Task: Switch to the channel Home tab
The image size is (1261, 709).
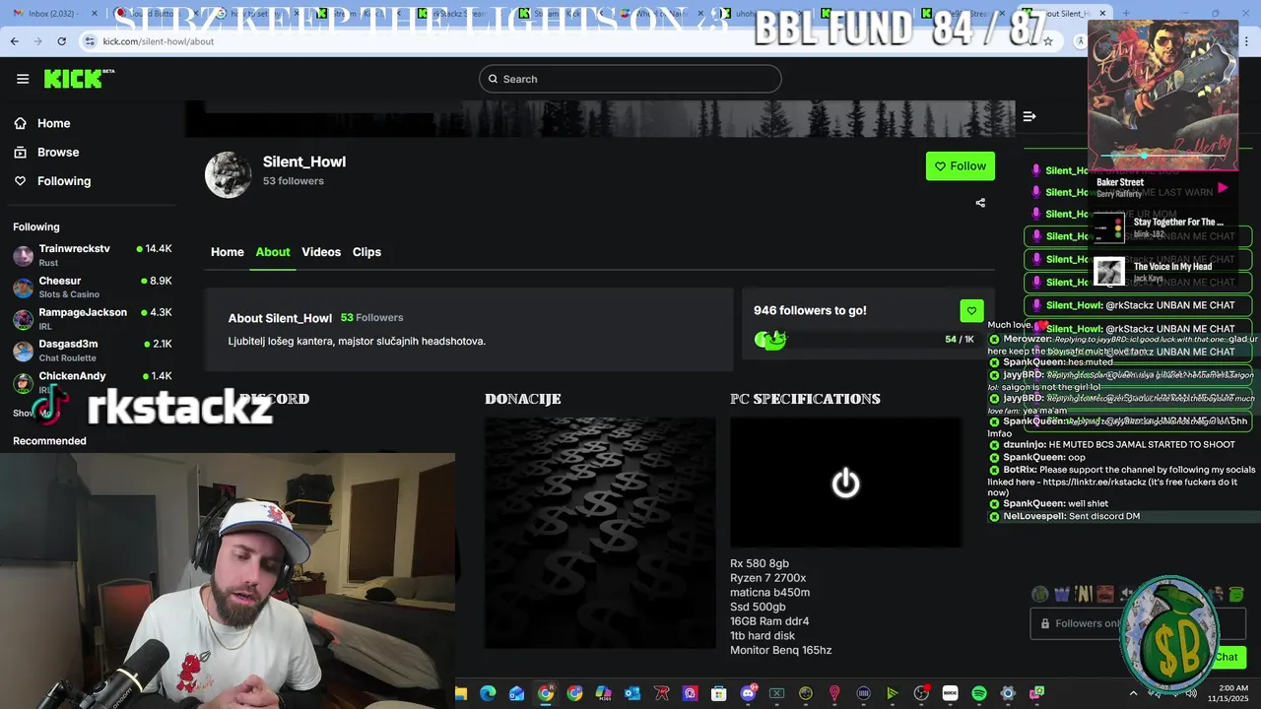Action: point(228,252)
